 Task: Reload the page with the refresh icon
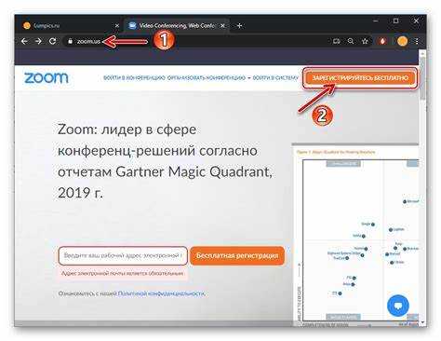(53, 41)
